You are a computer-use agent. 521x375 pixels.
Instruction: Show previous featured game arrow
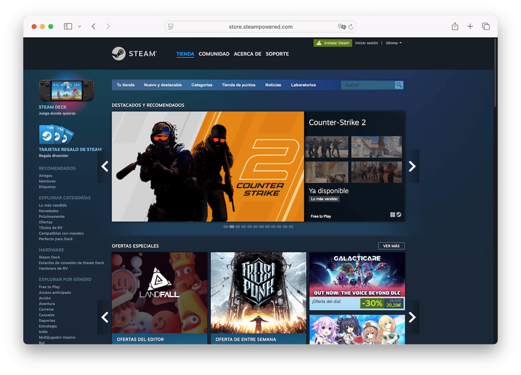click(105, 166)
